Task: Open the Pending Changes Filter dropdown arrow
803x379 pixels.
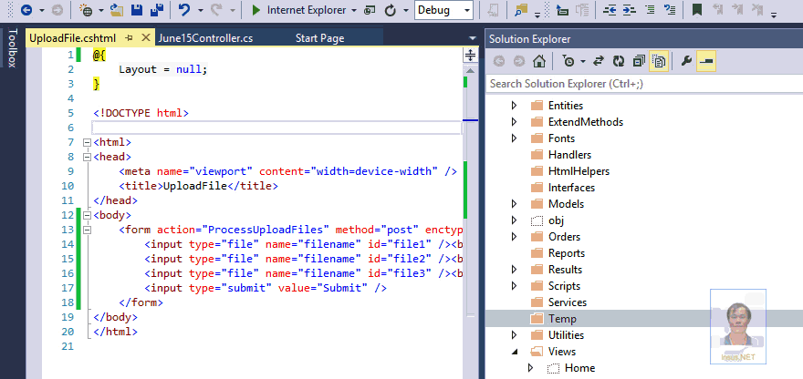Action: pyautogui.click(x=583, y=62)
